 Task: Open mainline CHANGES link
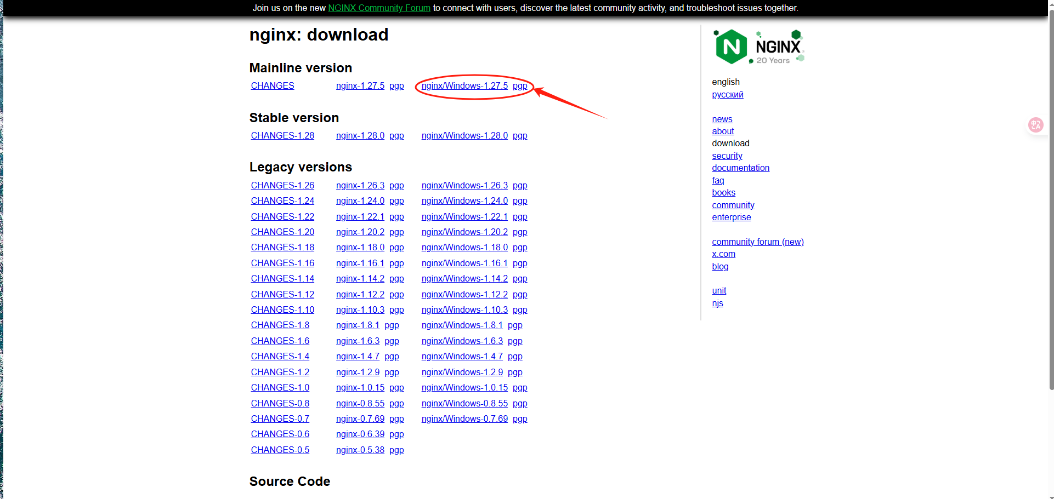[273, 86]
